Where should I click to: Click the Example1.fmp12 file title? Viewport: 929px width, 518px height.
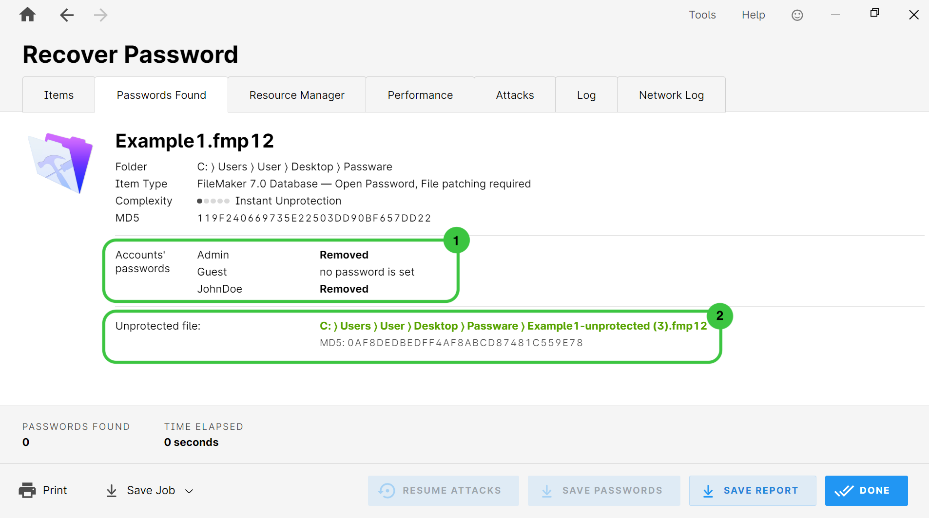pyautogui.click(x=194, y=141)
